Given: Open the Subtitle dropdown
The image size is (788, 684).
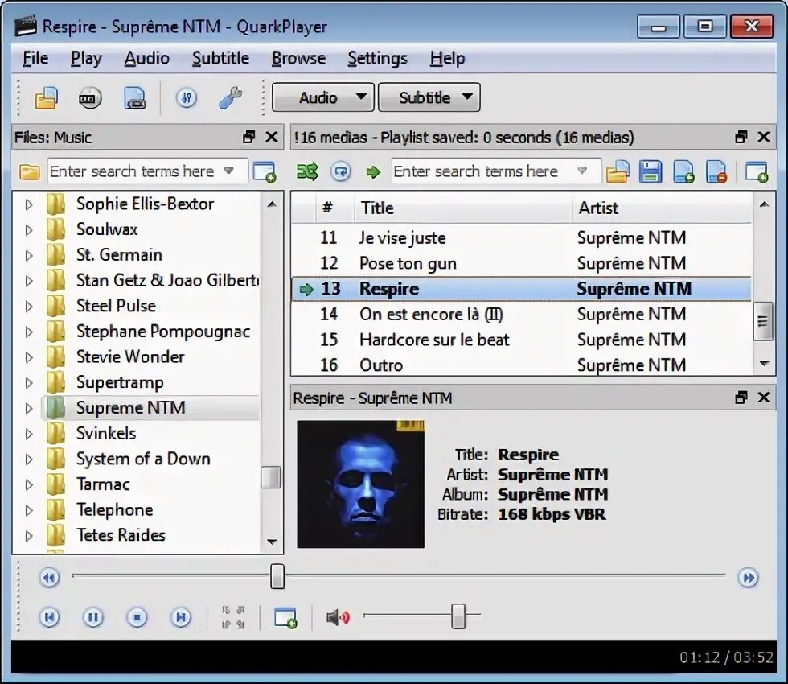Looking at the screenshot, I should (x=429, y=97).
